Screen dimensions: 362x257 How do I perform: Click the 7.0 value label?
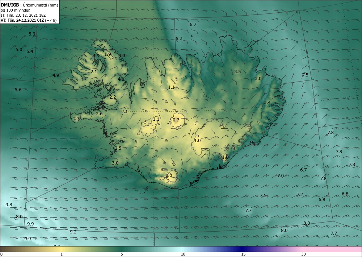pyautogui.click(x=281, y=176)
